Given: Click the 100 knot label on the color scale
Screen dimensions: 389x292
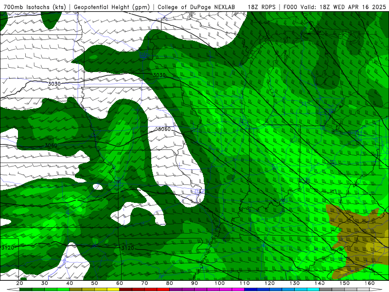Looking at the screenshot, I should 220,283.
